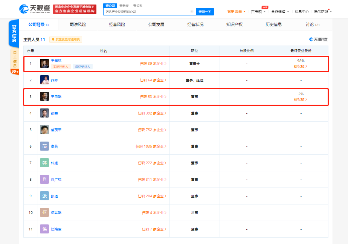Image resolution: width=348 pixels, height=244 pixels.
Task: Click the '张' avatar icon in row 9
Action: 44,196
